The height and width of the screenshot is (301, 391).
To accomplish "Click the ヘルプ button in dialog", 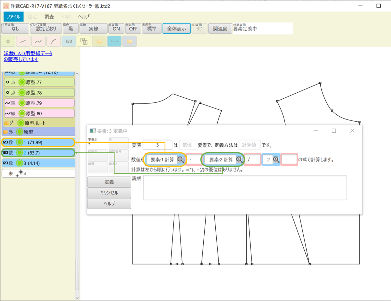I will click(x=109, y=203).
